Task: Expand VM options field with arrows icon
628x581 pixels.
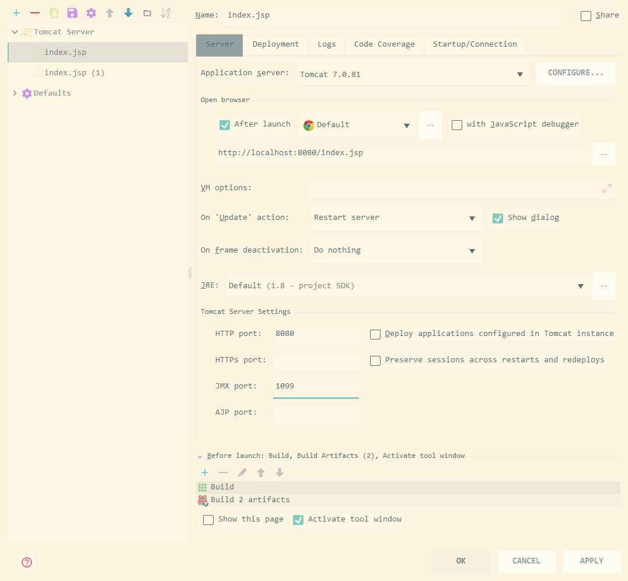Action: [607, 188]
